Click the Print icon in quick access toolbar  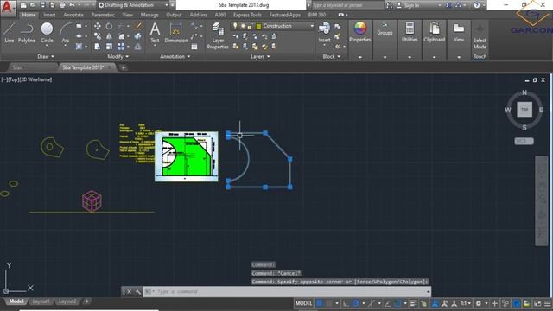point(62,5)
